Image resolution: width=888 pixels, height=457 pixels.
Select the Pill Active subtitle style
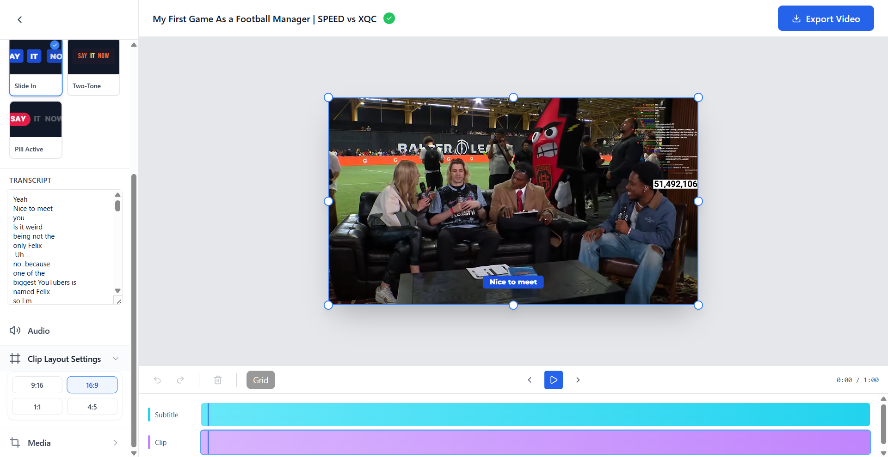tap(36, 130)
